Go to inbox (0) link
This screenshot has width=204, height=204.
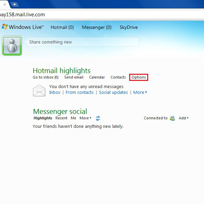point(46,77)
